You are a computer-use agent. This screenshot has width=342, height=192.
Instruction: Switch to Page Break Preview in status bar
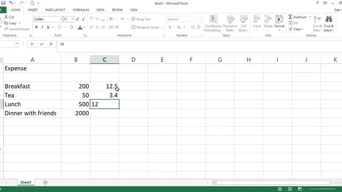click(x=300, y=189)
